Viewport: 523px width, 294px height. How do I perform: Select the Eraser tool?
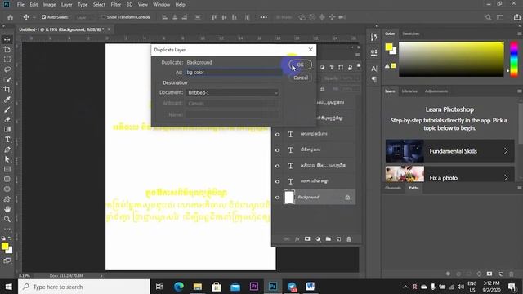[7, 119]
